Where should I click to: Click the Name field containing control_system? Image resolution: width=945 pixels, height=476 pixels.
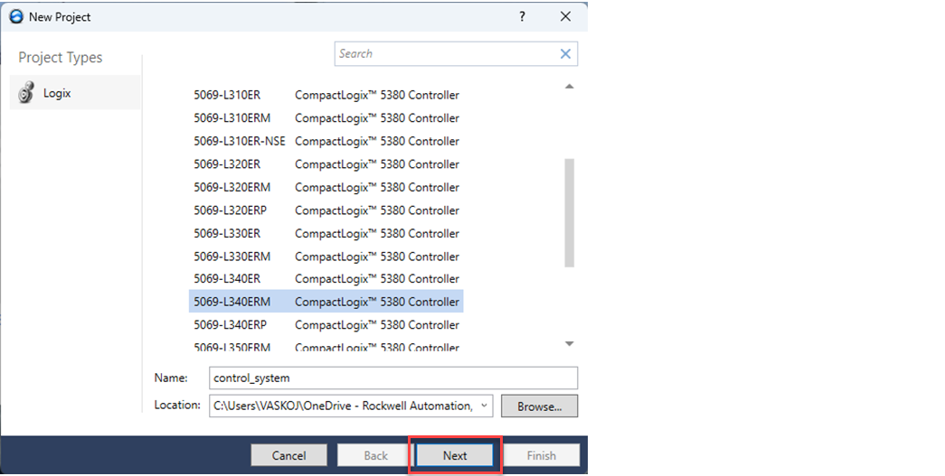point(393,378)
